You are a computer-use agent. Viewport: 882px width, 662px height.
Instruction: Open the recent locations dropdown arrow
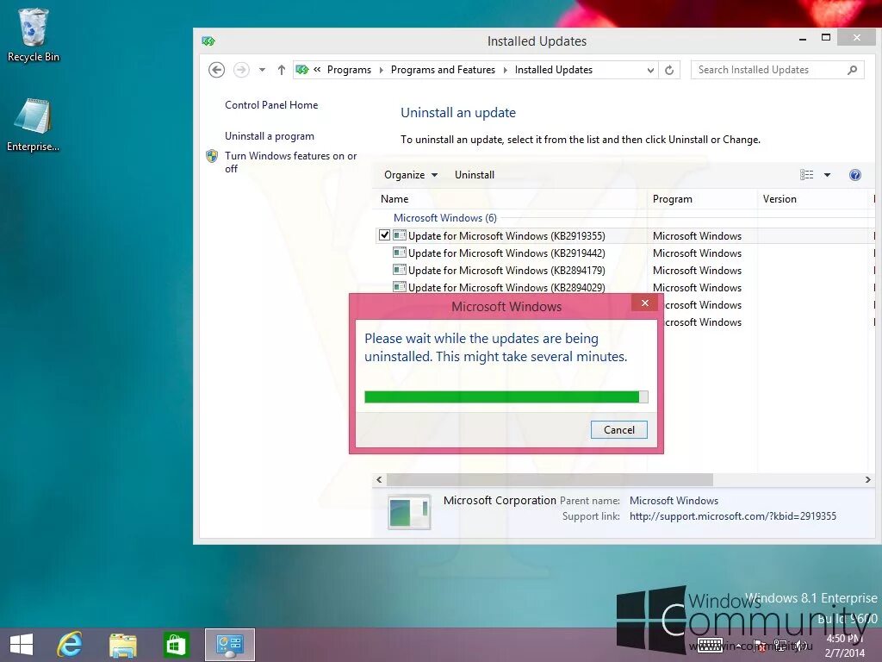pos(262,70)
